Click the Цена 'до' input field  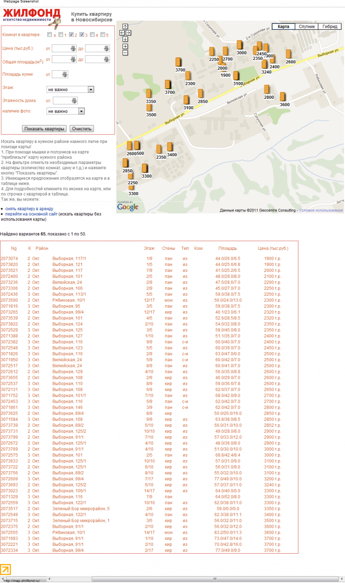pyautogui.click(x=97, y=48)
